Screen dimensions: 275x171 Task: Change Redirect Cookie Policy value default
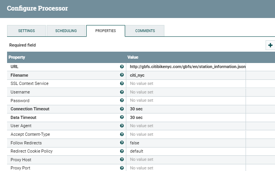click(x=186, y=151)
